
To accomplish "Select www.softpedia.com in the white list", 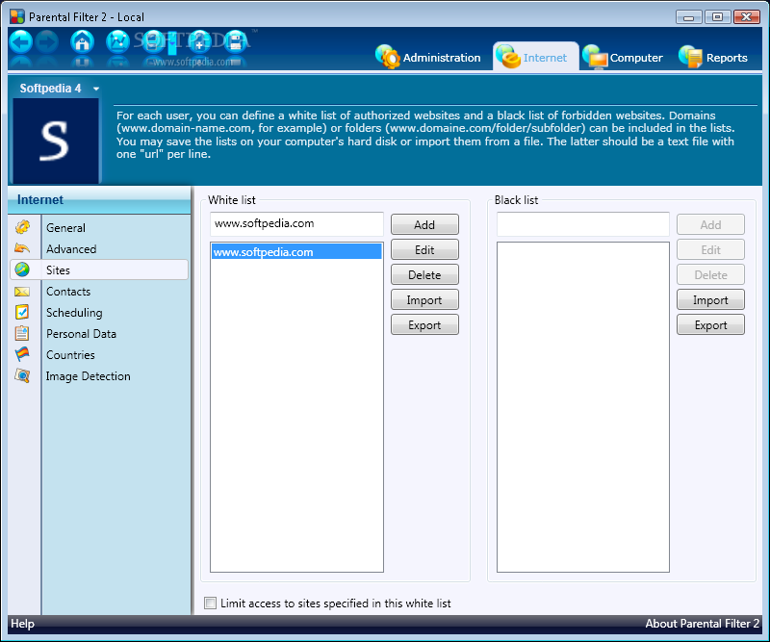I will [x=296, y=251].
